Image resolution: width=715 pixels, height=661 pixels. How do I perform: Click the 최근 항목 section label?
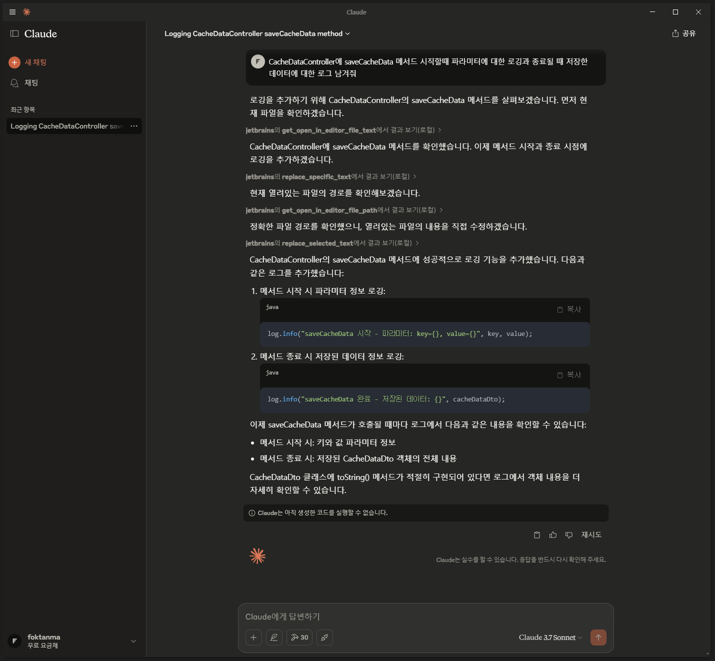click(23, 109)
